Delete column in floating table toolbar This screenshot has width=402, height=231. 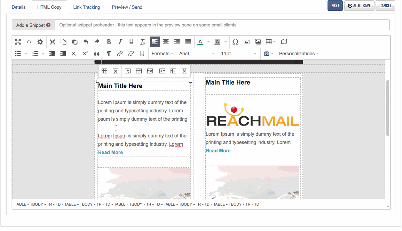(184, 71)
